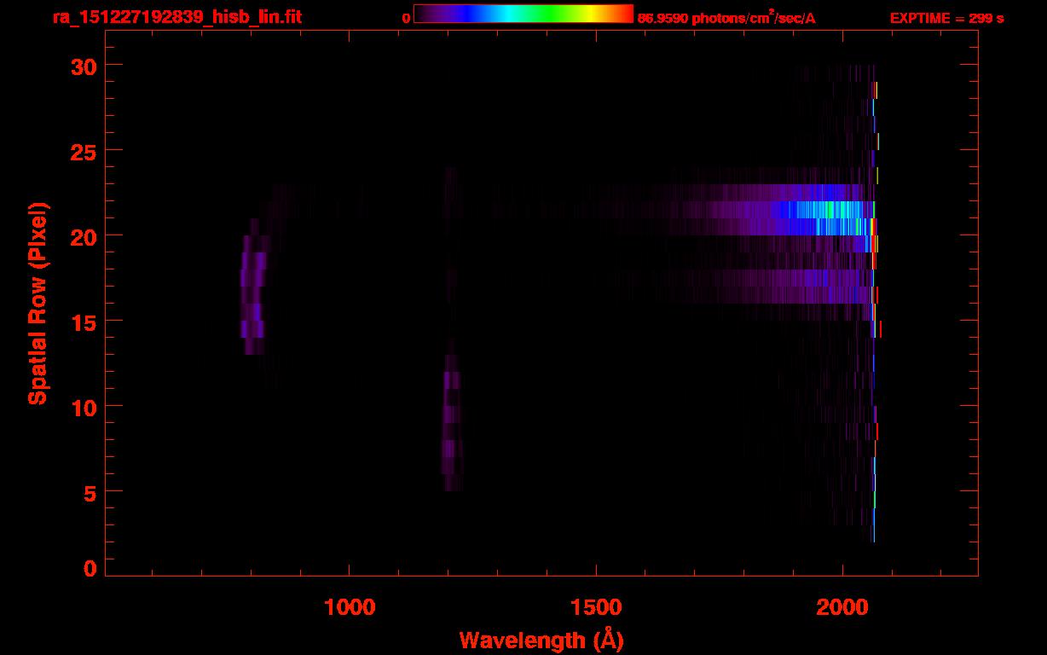Click the Wavelength (Å) axis title
The height and width of the screenshot is (655, 1047).
[541, 640]
